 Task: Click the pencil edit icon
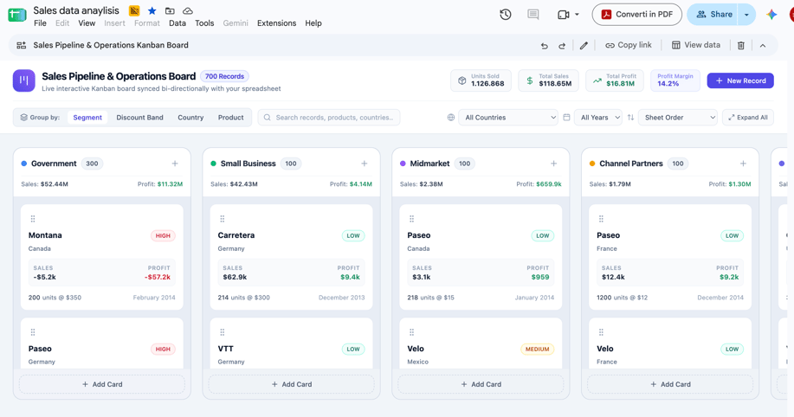pyautogui.click(x=584, y=46)
